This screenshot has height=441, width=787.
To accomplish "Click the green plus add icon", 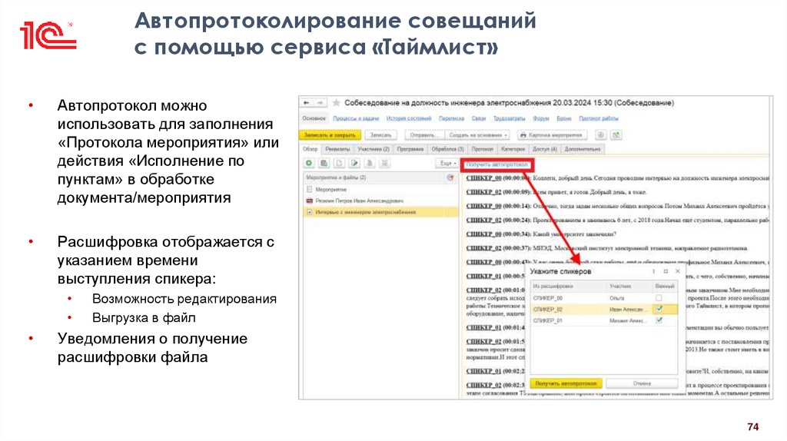I will pyautogui.click(x=309, y=163).
